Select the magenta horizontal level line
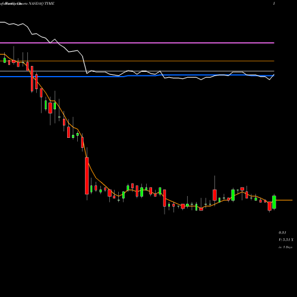297x297 pixels. pos(137,43)
